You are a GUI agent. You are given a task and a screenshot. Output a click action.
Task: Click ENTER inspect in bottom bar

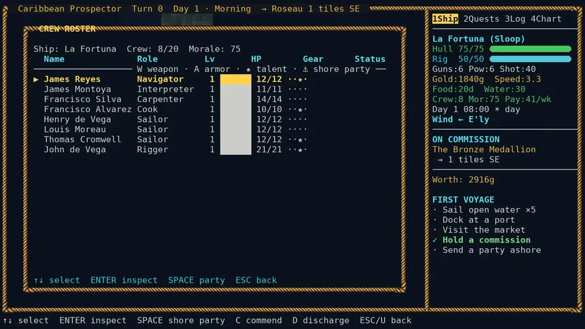93,320
